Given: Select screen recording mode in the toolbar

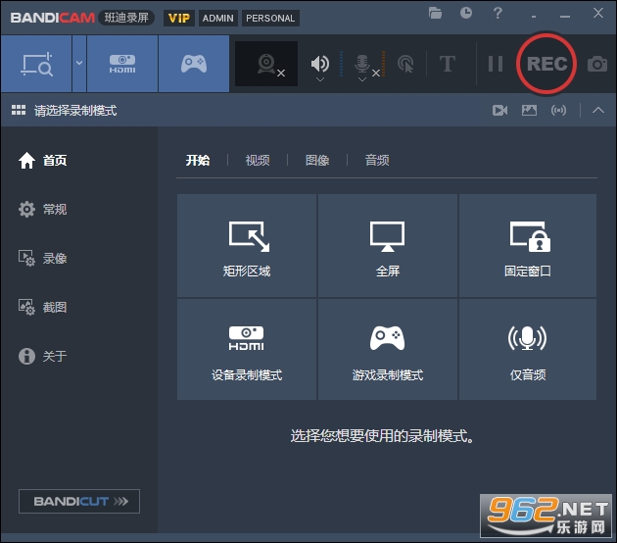Looking at the screenshot, I should 36,64.
